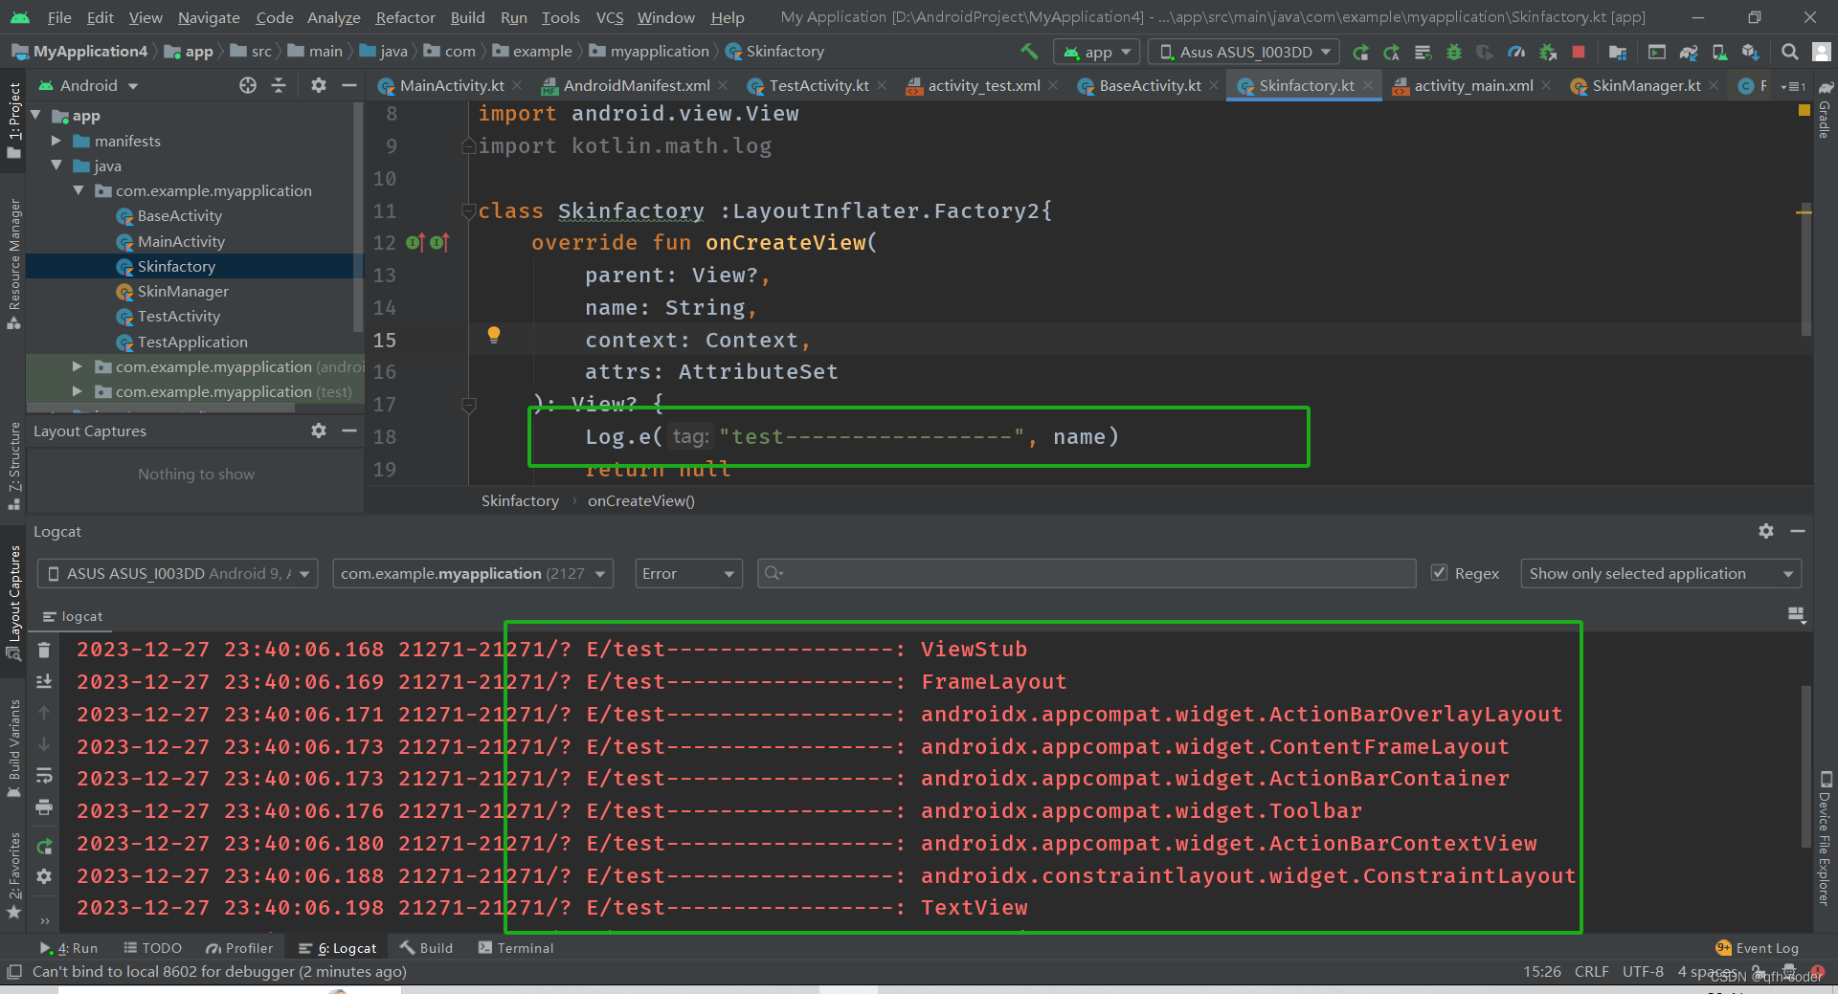Open the app run configuration dropdown
This screenshot has height=994, width=1838.
click(1097, 52)
